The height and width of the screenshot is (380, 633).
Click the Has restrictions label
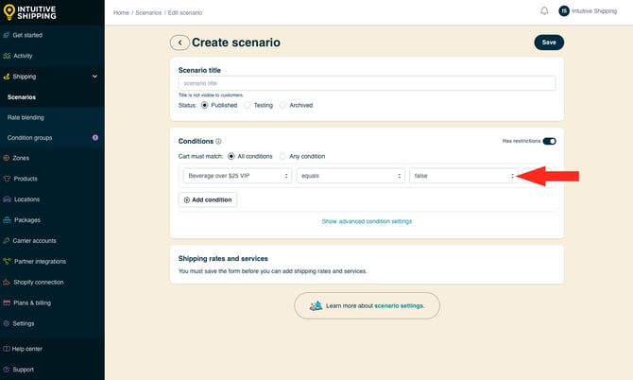522,141
